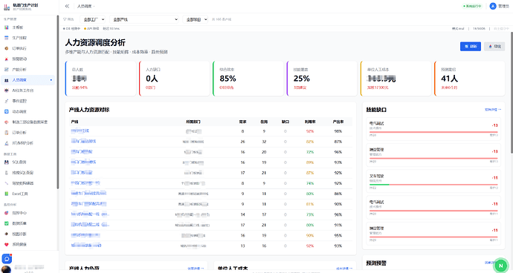Click the demand value 26 in table

click(x=243, y=142)
